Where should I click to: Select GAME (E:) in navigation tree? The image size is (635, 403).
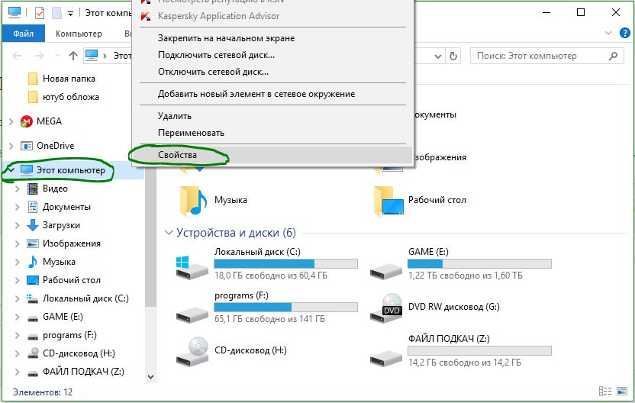(63, 317)
